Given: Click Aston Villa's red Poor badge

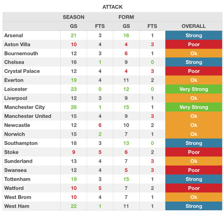Looking at the screenshot, I should [x=193, y=45].
